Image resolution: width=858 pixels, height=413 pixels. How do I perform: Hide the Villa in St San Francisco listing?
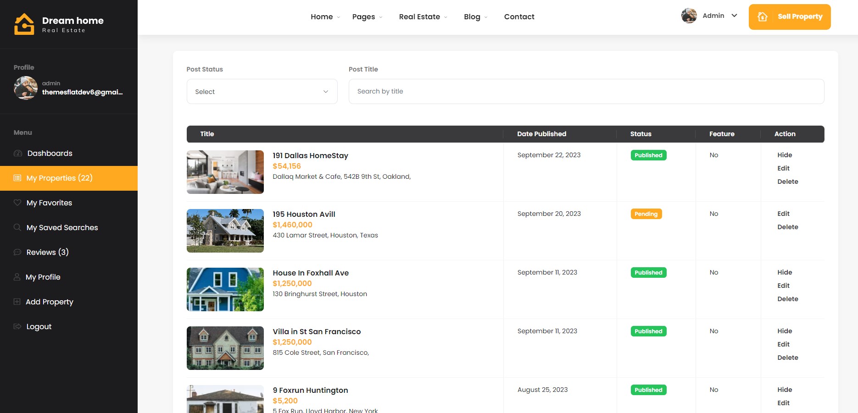click(x=785, y=331)
